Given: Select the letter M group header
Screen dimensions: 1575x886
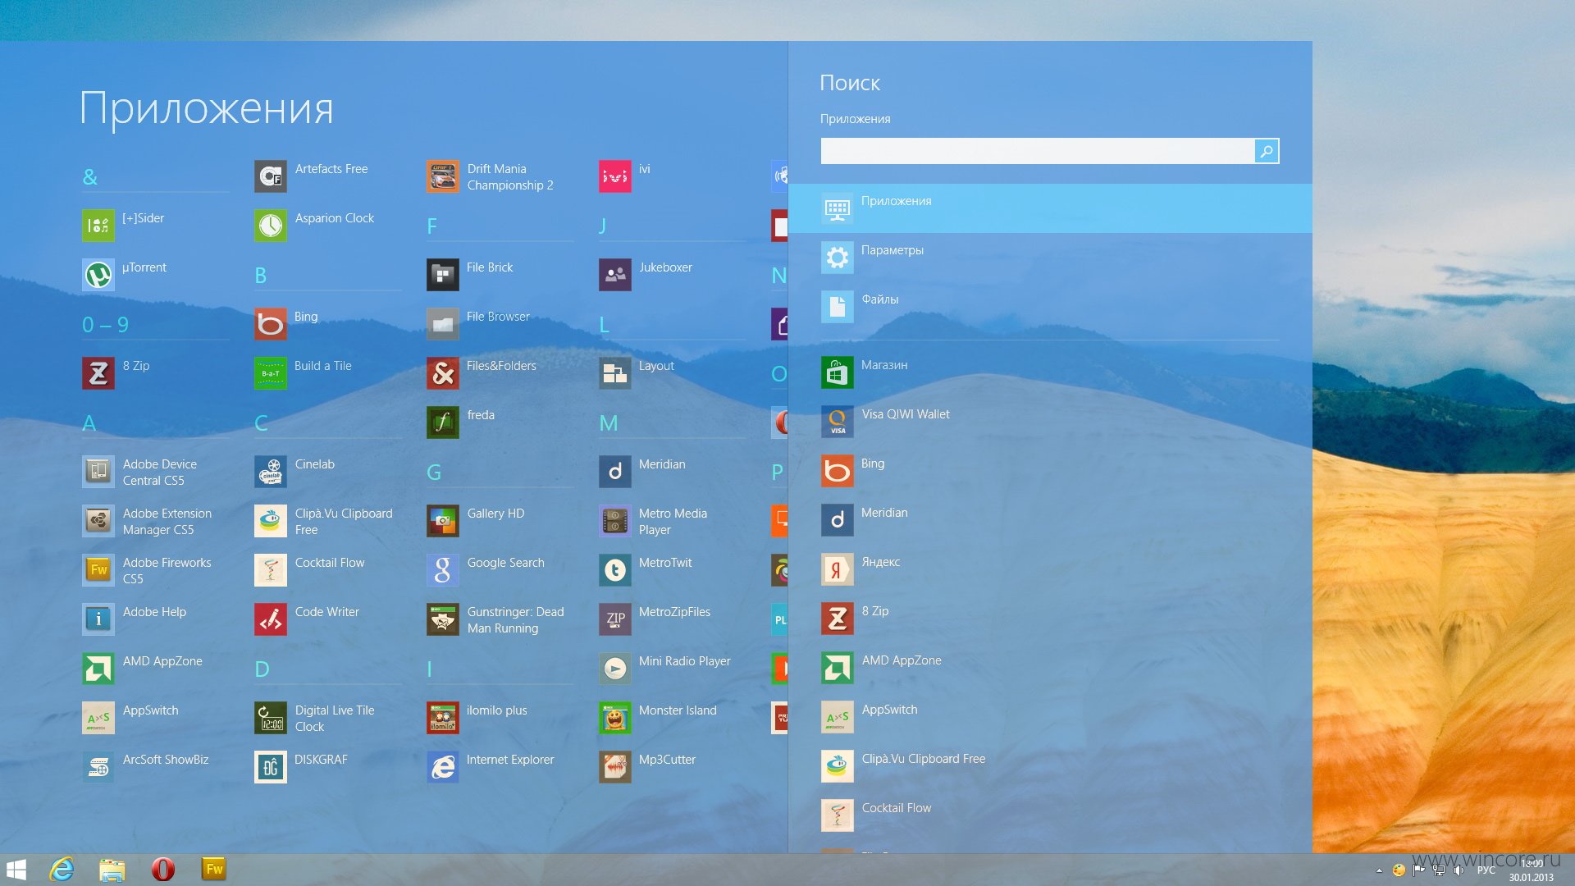Looking at the screenshot, I should (x=608, y=423).
